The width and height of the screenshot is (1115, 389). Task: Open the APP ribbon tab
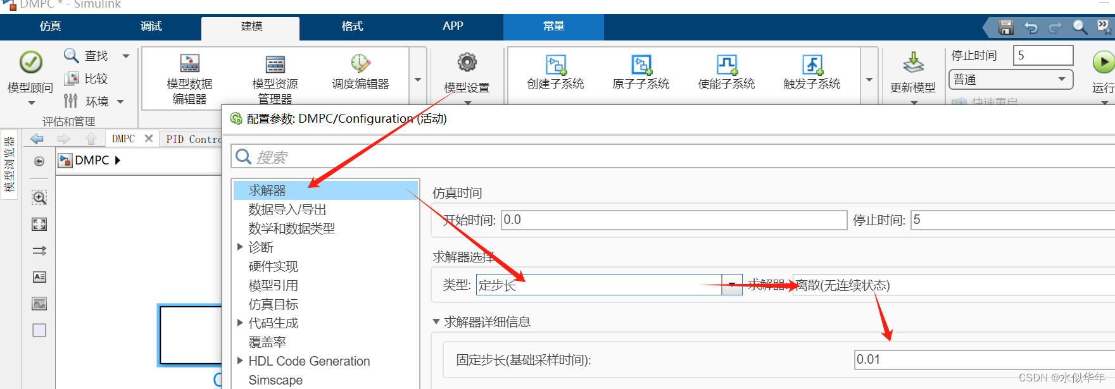pyautogui.click(x=453, y=27)
